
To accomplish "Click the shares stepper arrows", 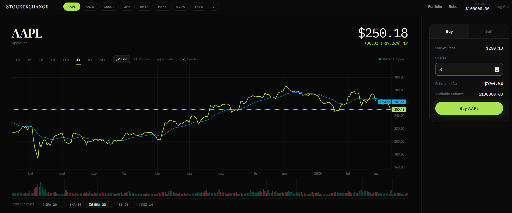I will coord(497,69).
